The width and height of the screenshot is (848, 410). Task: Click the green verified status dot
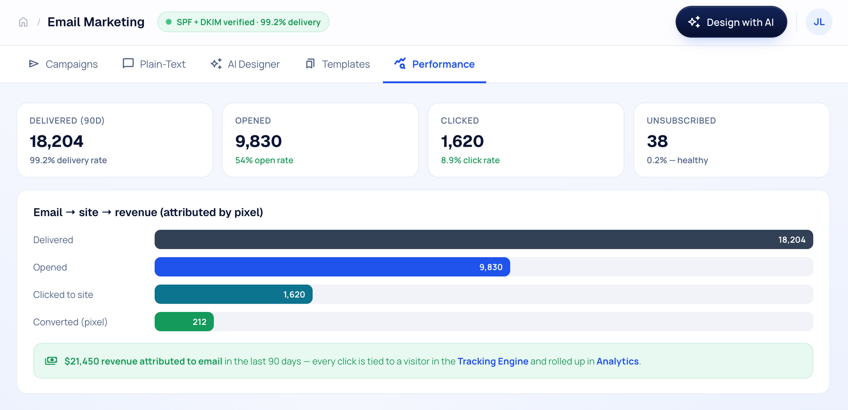pyautogui.click(x=168, y=22)
